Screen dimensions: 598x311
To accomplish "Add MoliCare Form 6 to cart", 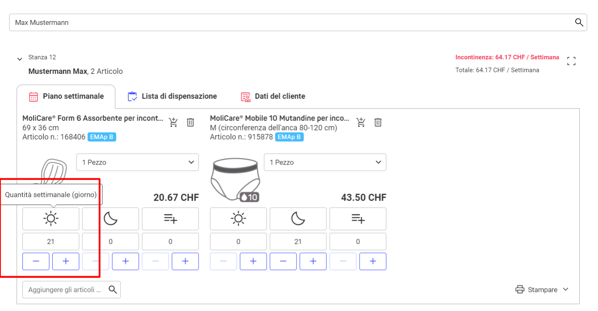I will pyautogui.click(x=173, y=122).
